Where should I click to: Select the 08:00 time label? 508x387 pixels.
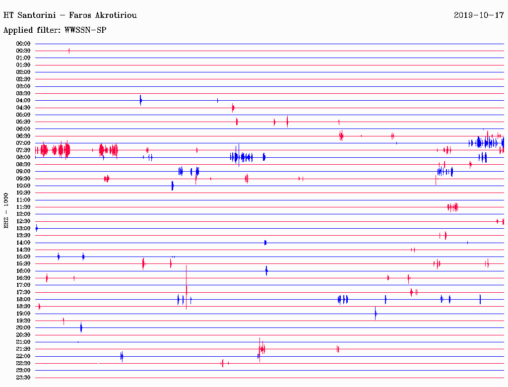pyautogui.click(x=23, y=157)
